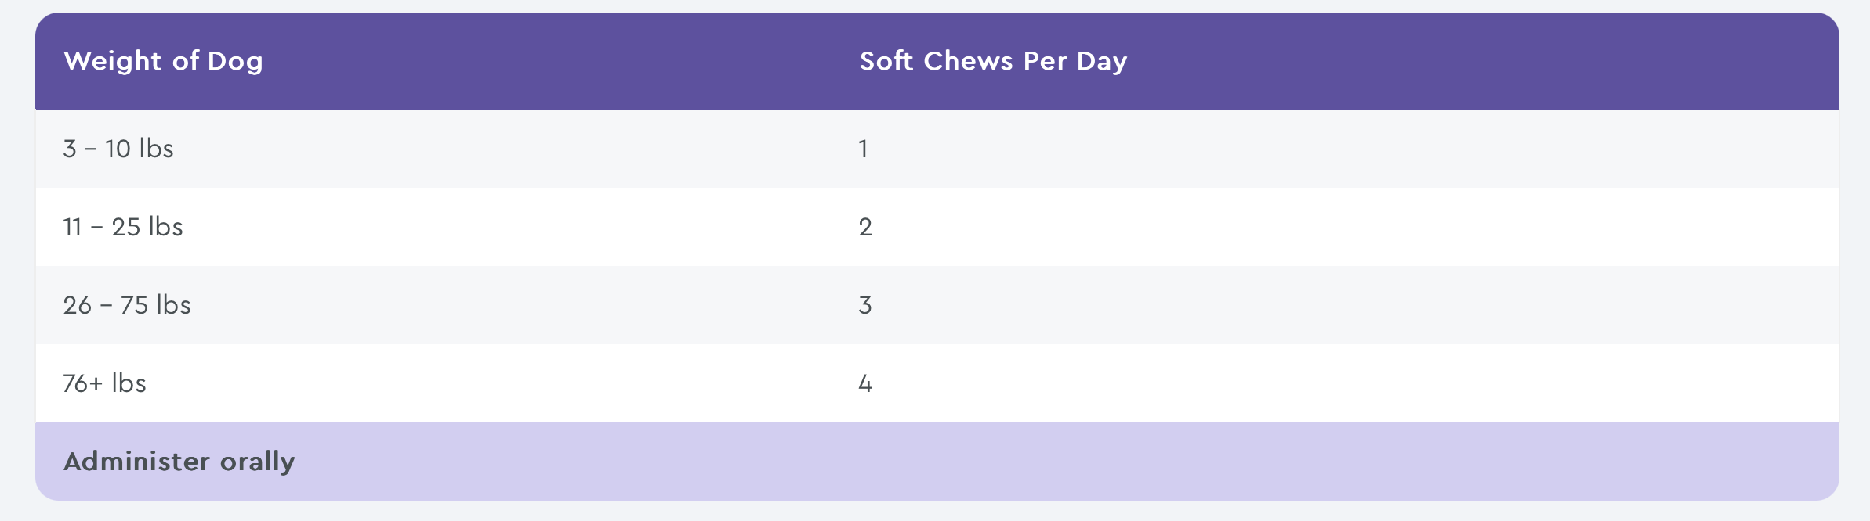Click the number "10" in the weight column
Screen dimensions: 1870x521
coord(118,149)
